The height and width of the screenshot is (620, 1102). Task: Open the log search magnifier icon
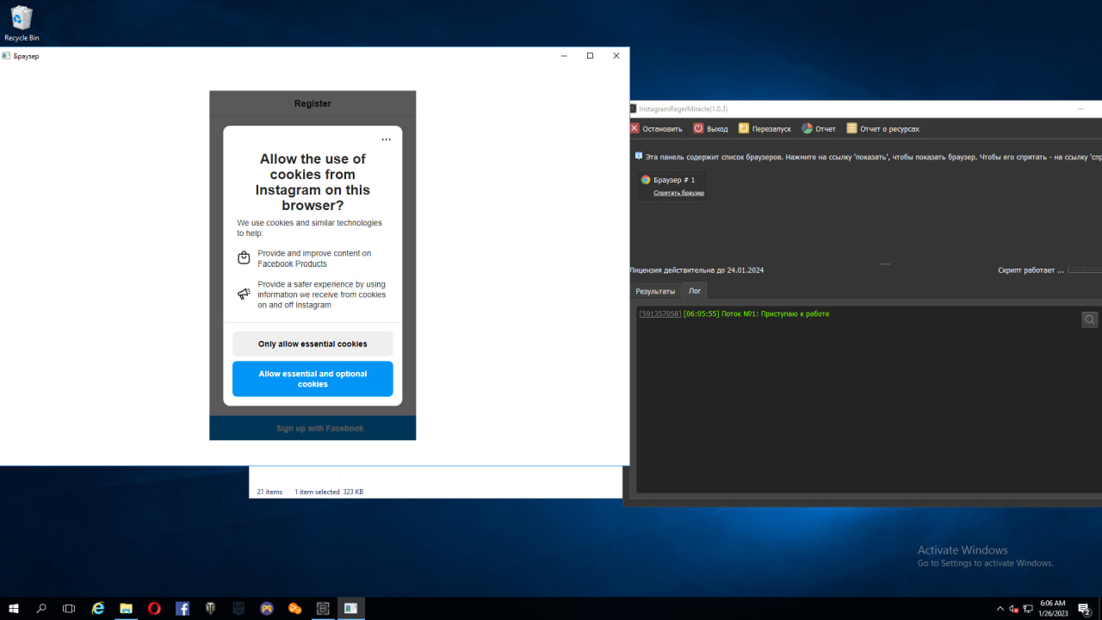[x=1090, y=319]
